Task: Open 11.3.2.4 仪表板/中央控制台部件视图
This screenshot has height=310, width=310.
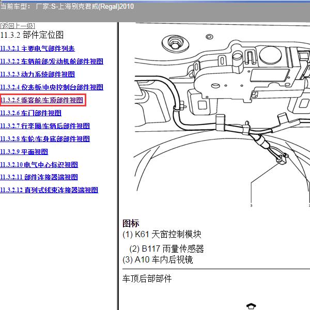Action: [52, 87]
